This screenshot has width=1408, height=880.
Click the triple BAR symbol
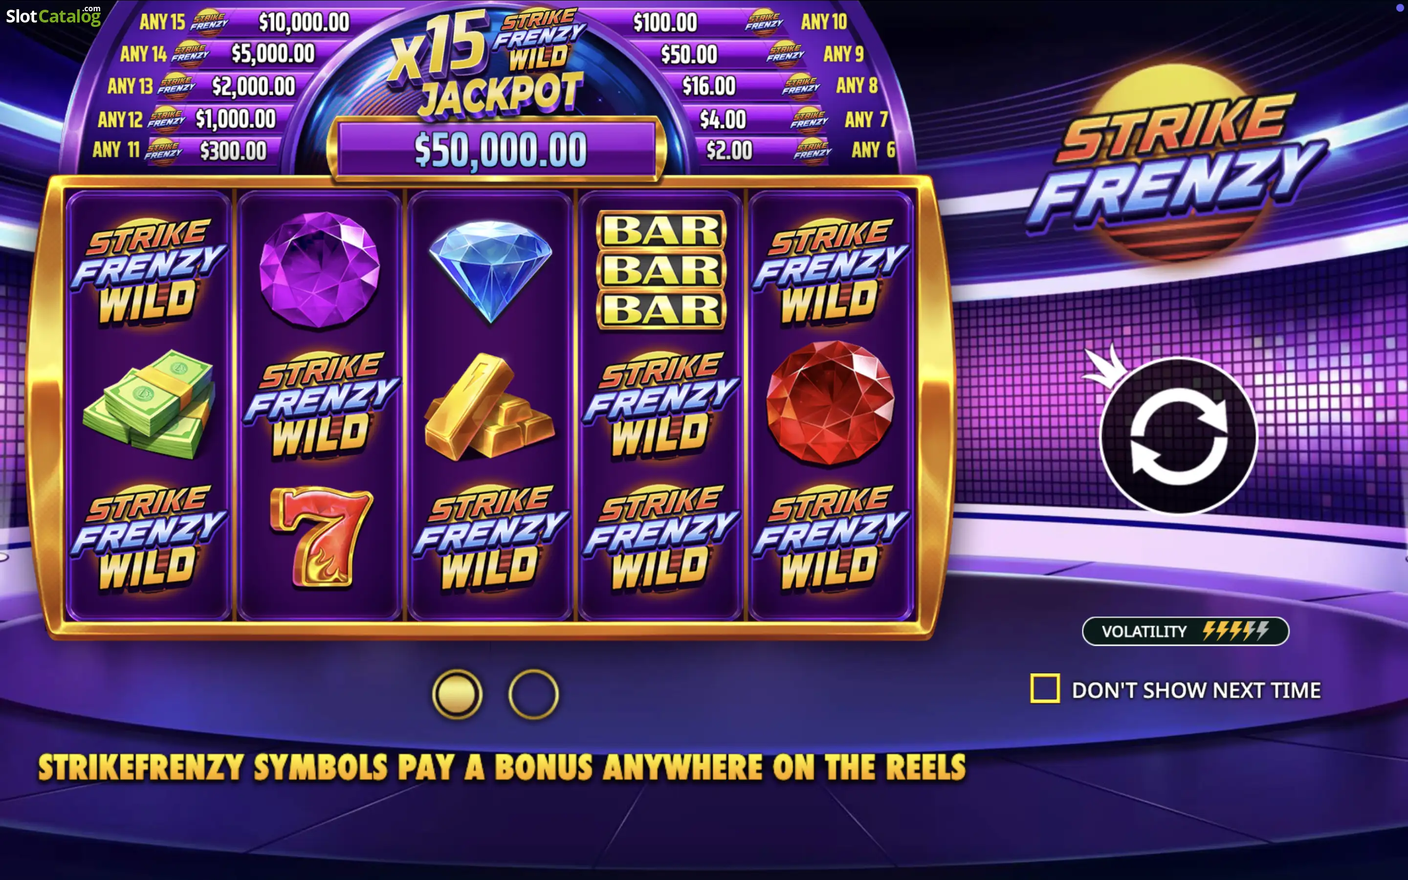[661, 270]
